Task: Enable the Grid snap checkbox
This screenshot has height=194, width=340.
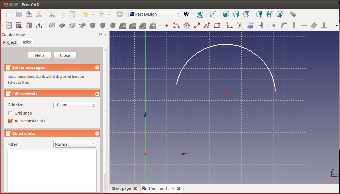Action: [x=11, y=113]
